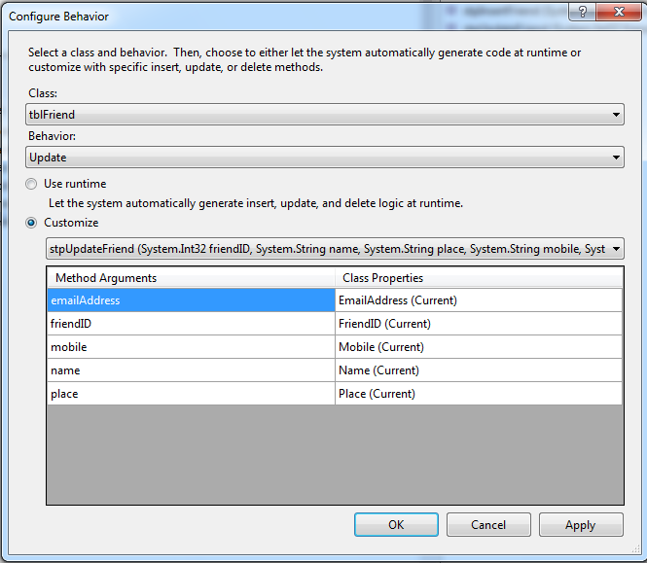
Task: Expand the stpUpdateFriend method dropdown
Action: point(335,249)
